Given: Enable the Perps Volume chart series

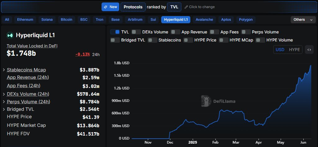Looking at the screenshot, I should (246, 32).
